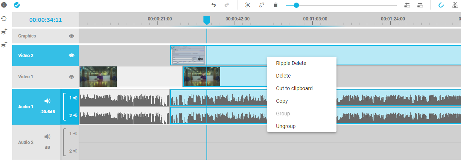Mute channel 1 of Audio 1
Image resolution: width=461 pixels, height=161 pixels.
coord(75,98)
